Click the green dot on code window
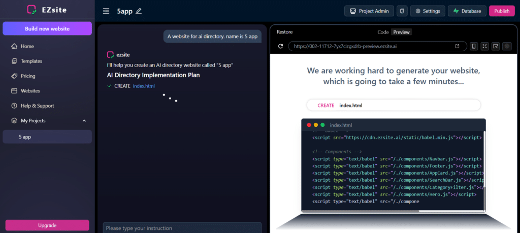The width and height of the screenshot is (520, 233). pyautogui.click(x=322, y=125)
